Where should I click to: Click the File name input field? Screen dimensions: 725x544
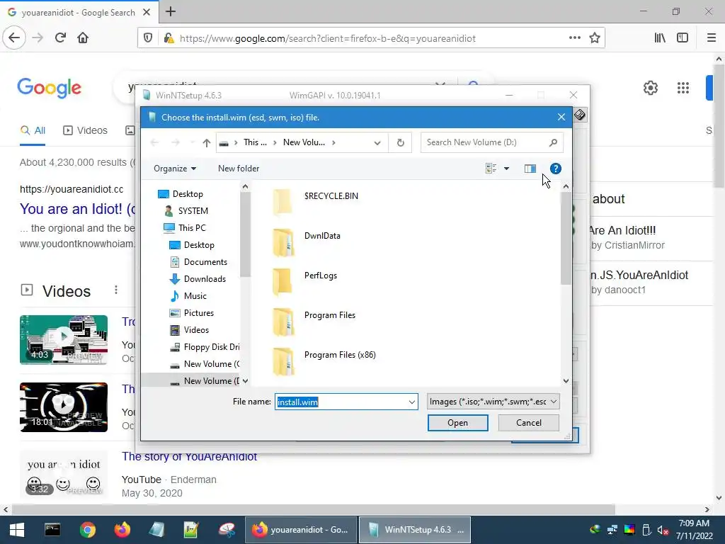click(341, 402)
